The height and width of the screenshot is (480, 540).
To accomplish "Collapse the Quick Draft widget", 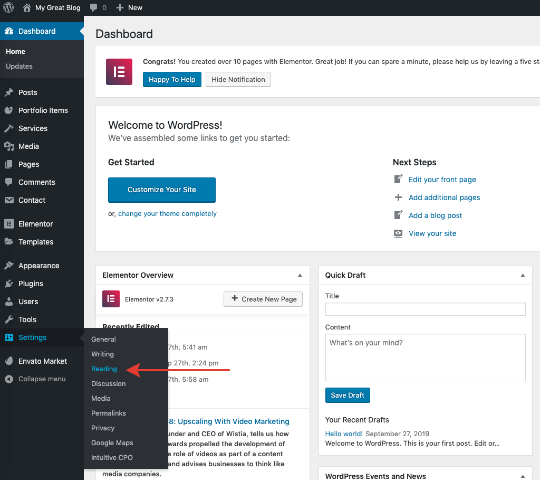I will pos(523,275).
